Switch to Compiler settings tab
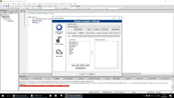The width and height of the screenshot is (174, 98). 72,33
